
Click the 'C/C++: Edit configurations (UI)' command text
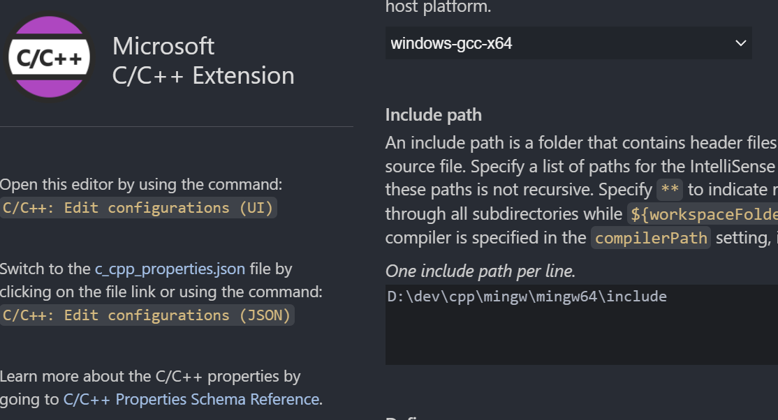tap(138, 208)
